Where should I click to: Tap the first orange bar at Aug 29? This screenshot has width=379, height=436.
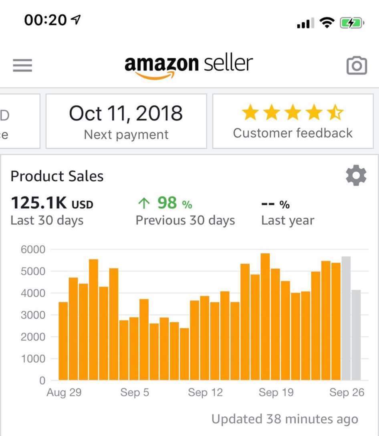pos(63,341)
